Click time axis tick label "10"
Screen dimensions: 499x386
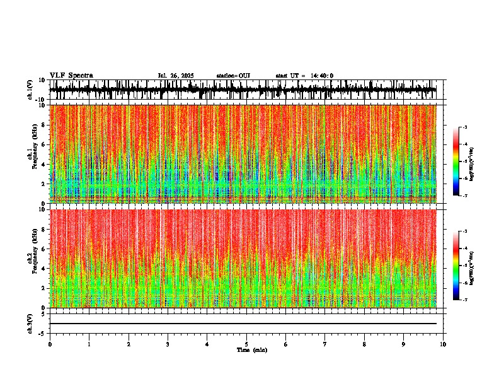click(443, 344)
